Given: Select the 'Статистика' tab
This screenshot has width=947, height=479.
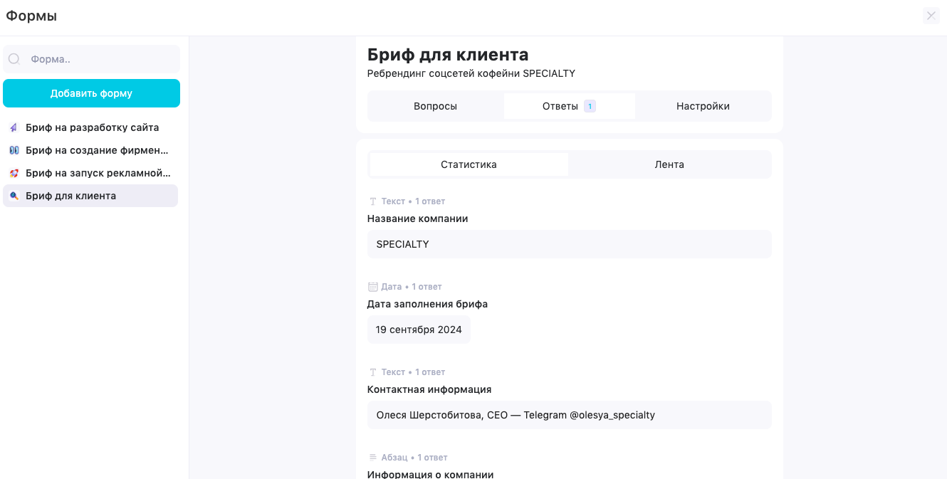Looking at the screenshot, I should [x=468, y=164].
